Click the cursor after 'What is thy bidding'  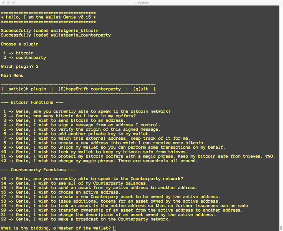[x=115, y=228]
